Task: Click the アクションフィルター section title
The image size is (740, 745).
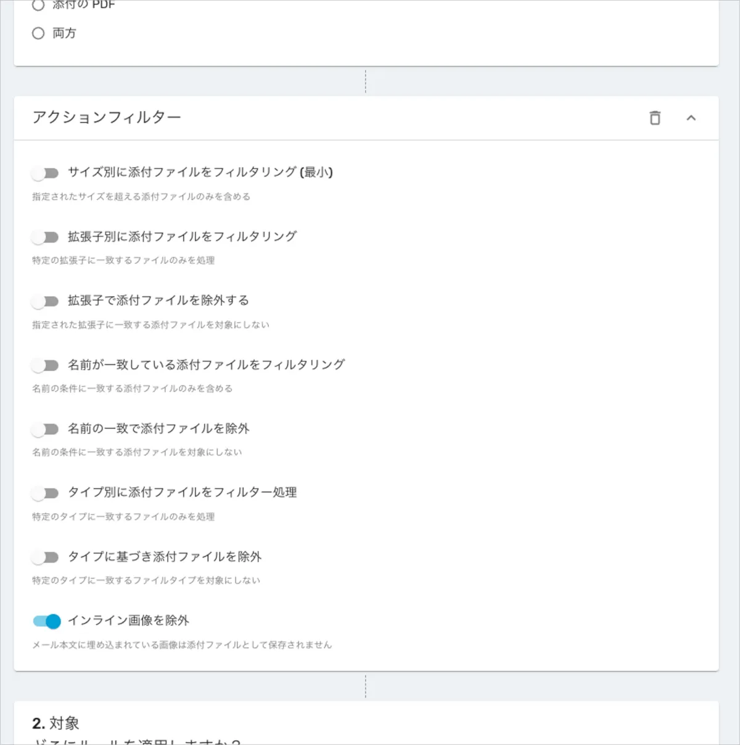Action: point(107,117)
